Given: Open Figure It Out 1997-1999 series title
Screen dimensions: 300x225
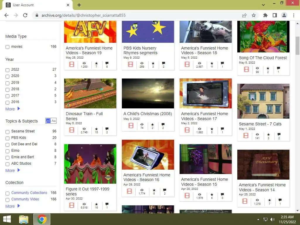Looking at the screenshot, I should (87, 191).
